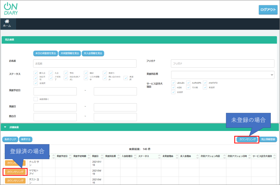Sort by the 未来館理由 column arrows
Image resolution: width=280 pixels, height=185 pixels.
pyautogui.click(x=177, y=156)
